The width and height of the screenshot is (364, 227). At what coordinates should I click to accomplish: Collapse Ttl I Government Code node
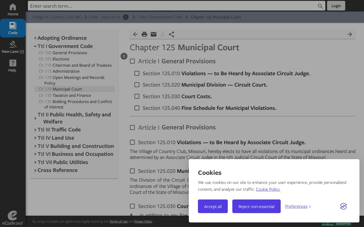coord(35,46)
